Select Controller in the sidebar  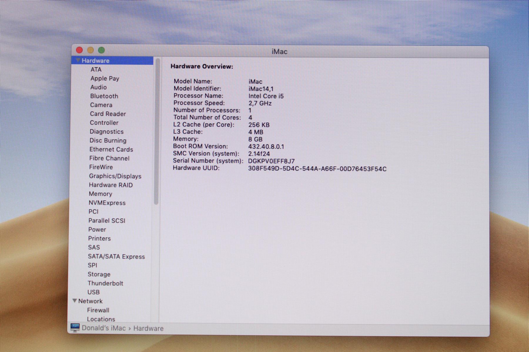(x=104, y=123)
